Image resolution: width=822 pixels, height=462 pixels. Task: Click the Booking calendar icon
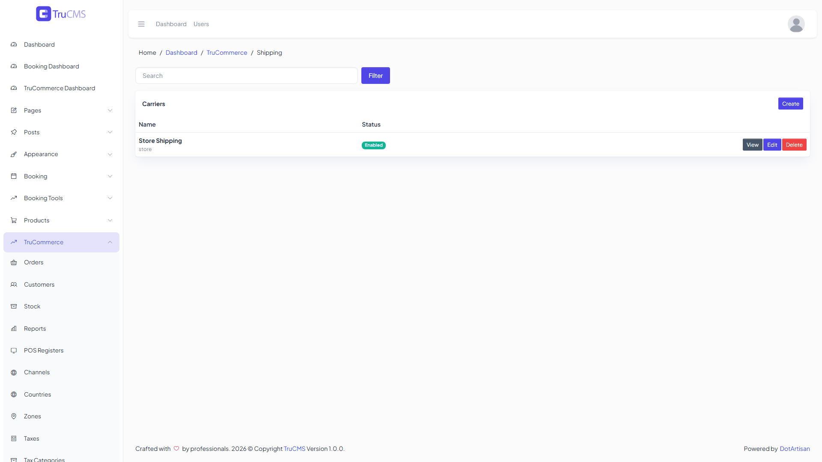pyautogui.click(x=14, y=176)
